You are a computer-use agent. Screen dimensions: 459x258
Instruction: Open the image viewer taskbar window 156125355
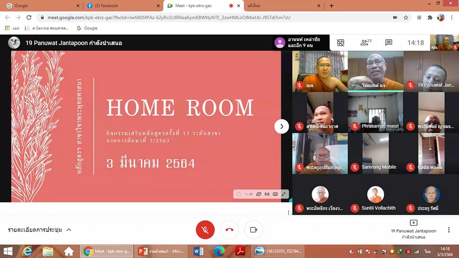[x=277, y=251]
